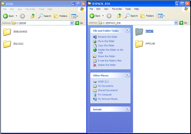191x134 pixels.
Task: Click the IESBUSINESS folder name
Action: pos(20,32)
